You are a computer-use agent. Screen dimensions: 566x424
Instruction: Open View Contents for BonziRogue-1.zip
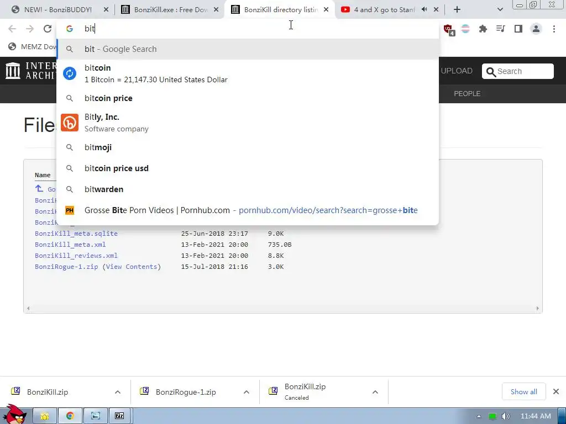(x=132, y=267)
